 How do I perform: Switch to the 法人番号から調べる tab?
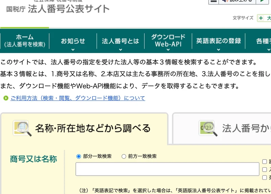pos(222,128)
